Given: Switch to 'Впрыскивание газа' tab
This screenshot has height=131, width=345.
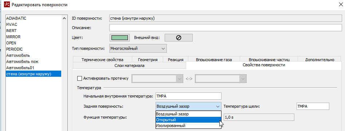Looking at the screenshot, I should point(214,59).
